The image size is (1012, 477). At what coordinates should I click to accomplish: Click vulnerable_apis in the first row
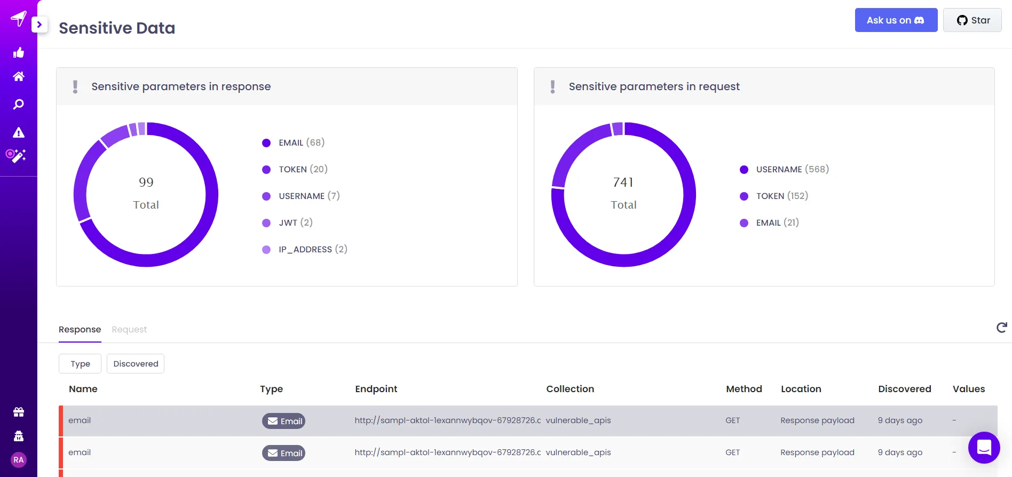point(578,420)
